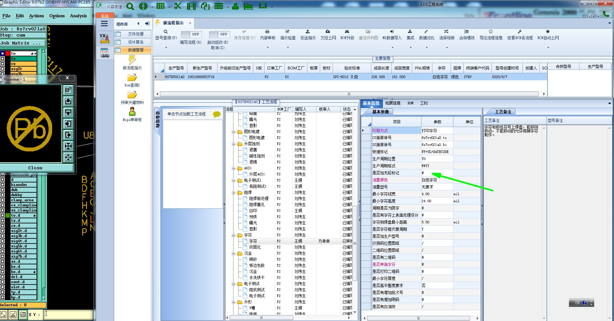
Task: Click the green film strip icon
Action: [191, 6]
